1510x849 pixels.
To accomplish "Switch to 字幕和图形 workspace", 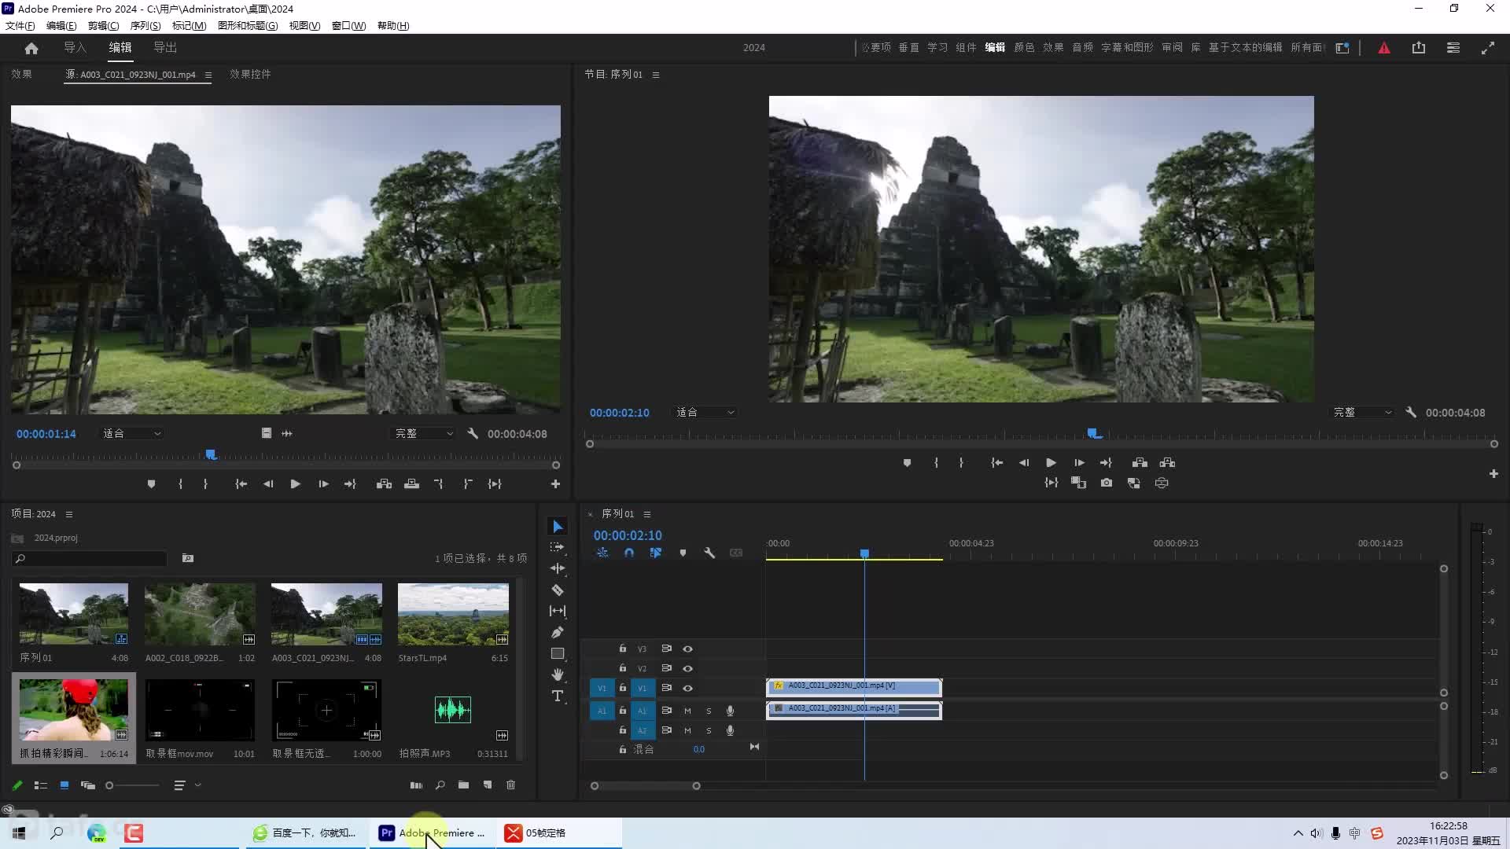I will tap(1127, 48).
